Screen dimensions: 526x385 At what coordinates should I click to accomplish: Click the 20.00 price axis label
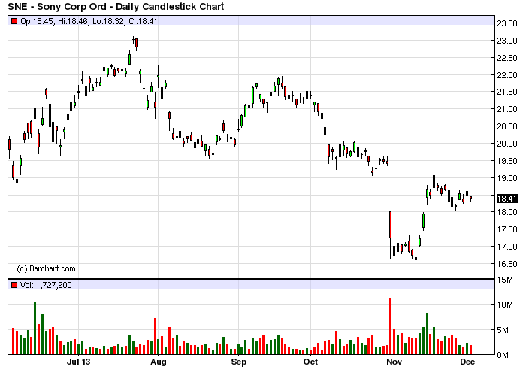click(507, 144)
